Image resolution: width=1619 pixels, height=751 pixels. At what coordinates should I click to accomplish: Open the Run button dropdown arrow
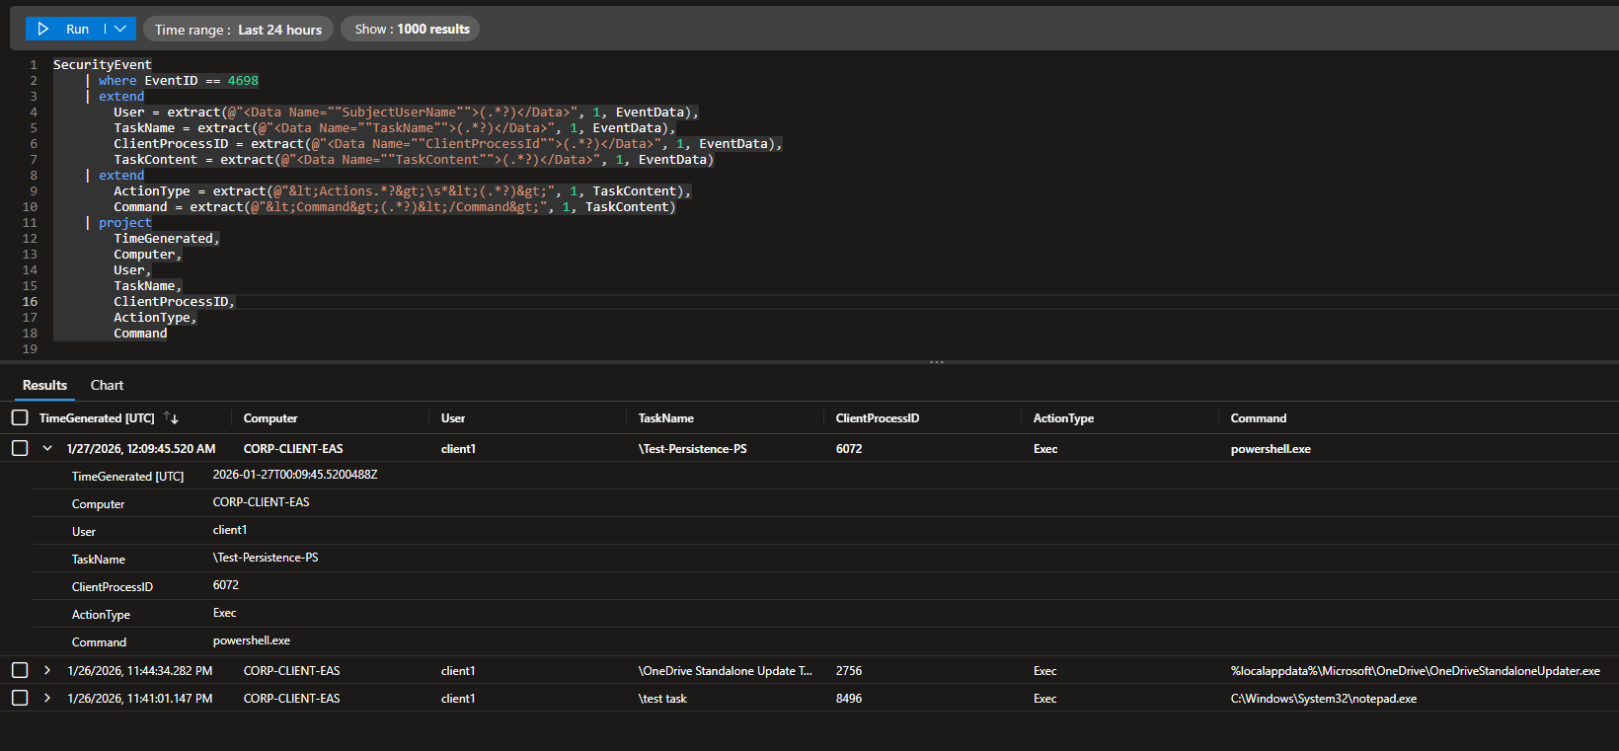pyautogui.click(x=120, y=30)
